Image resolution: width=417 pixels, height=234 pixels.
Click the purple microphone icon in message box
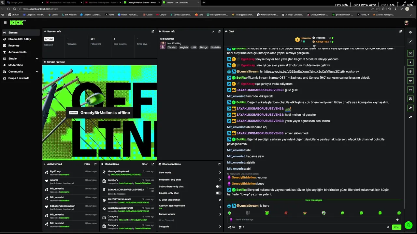(x=231, y=220)
